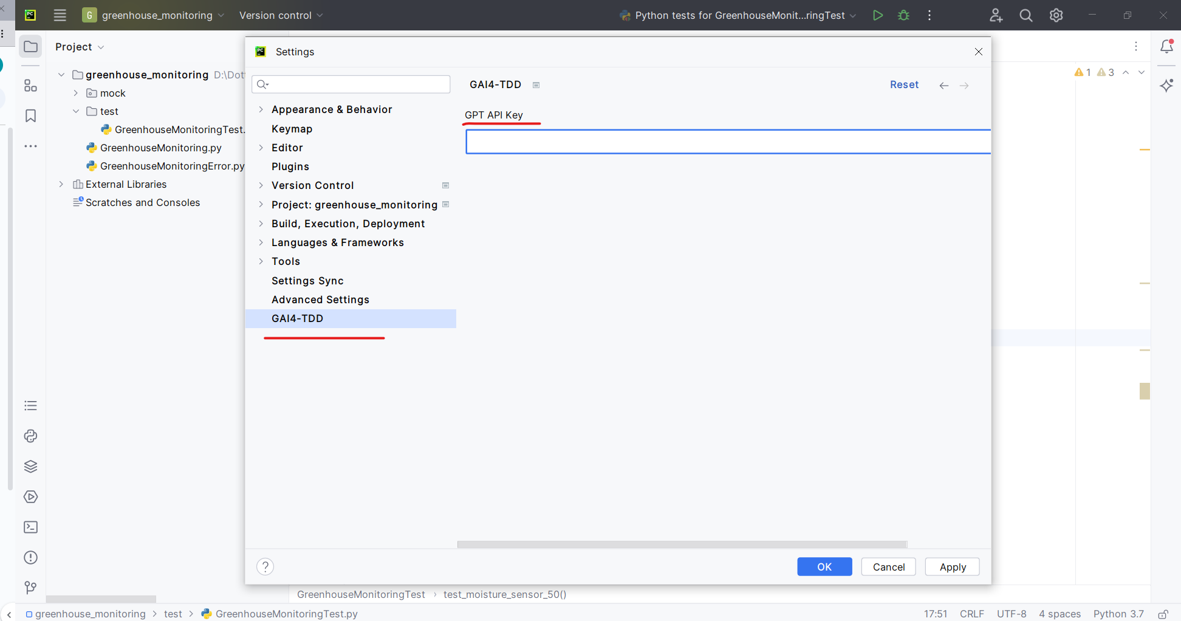
Task: Open Search Everywhere magnifier
Action: 1026,15
